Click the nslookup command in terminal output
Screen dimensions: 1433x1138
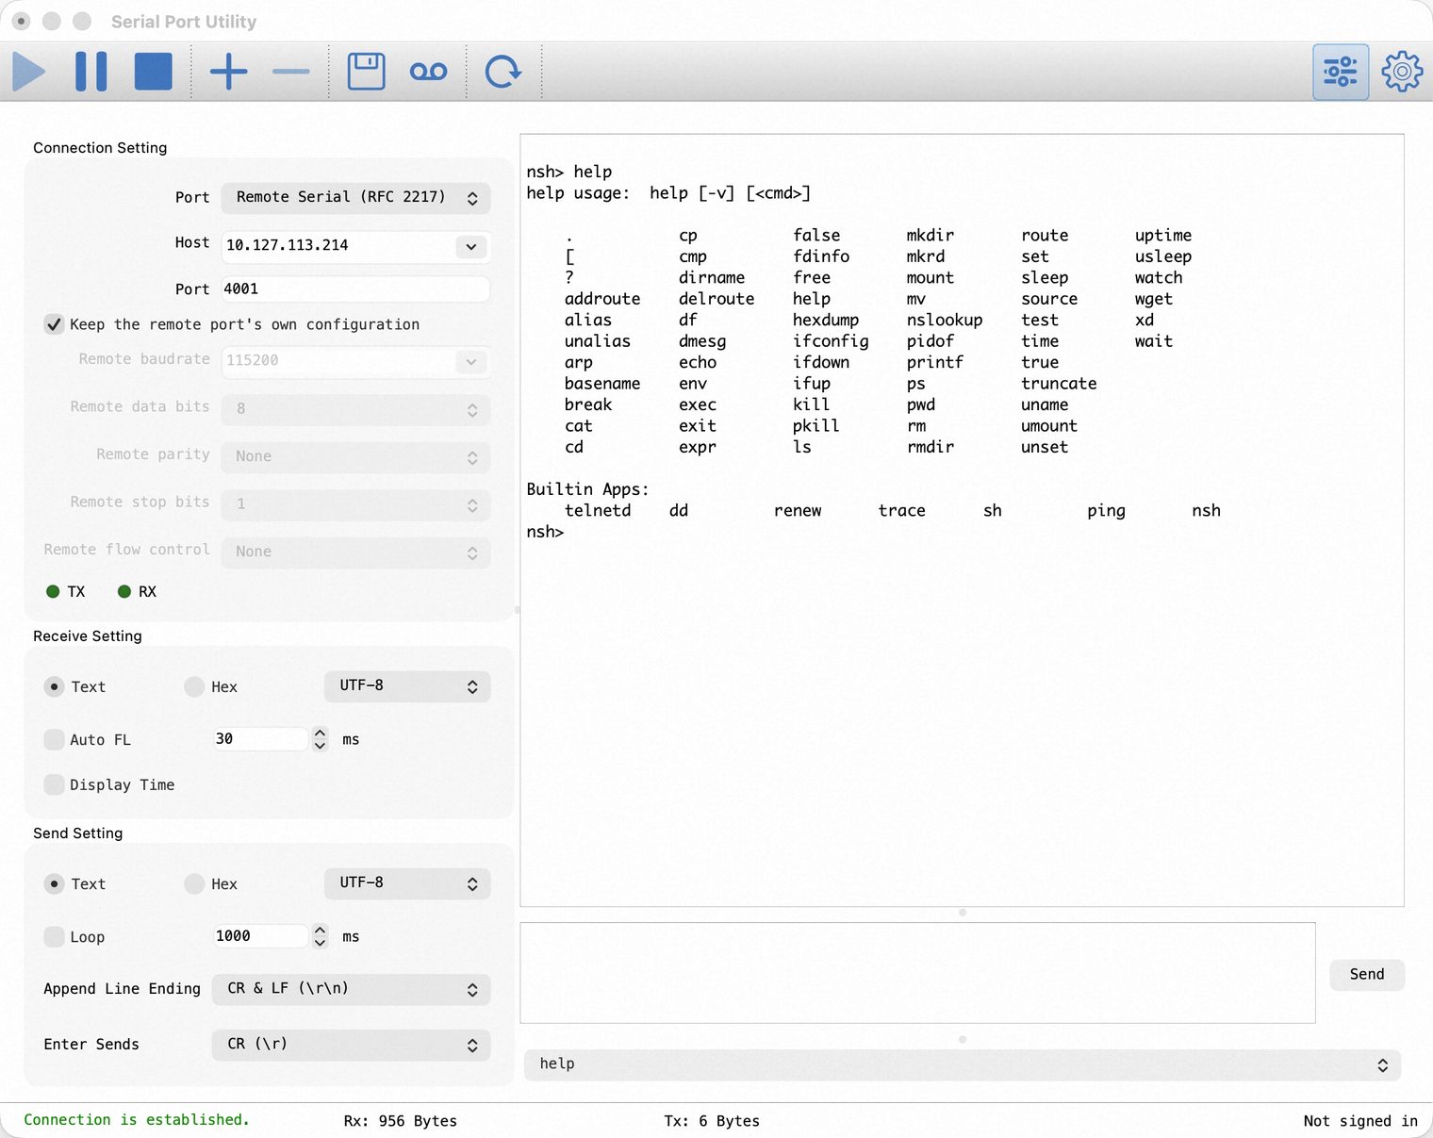click(945, 321)
